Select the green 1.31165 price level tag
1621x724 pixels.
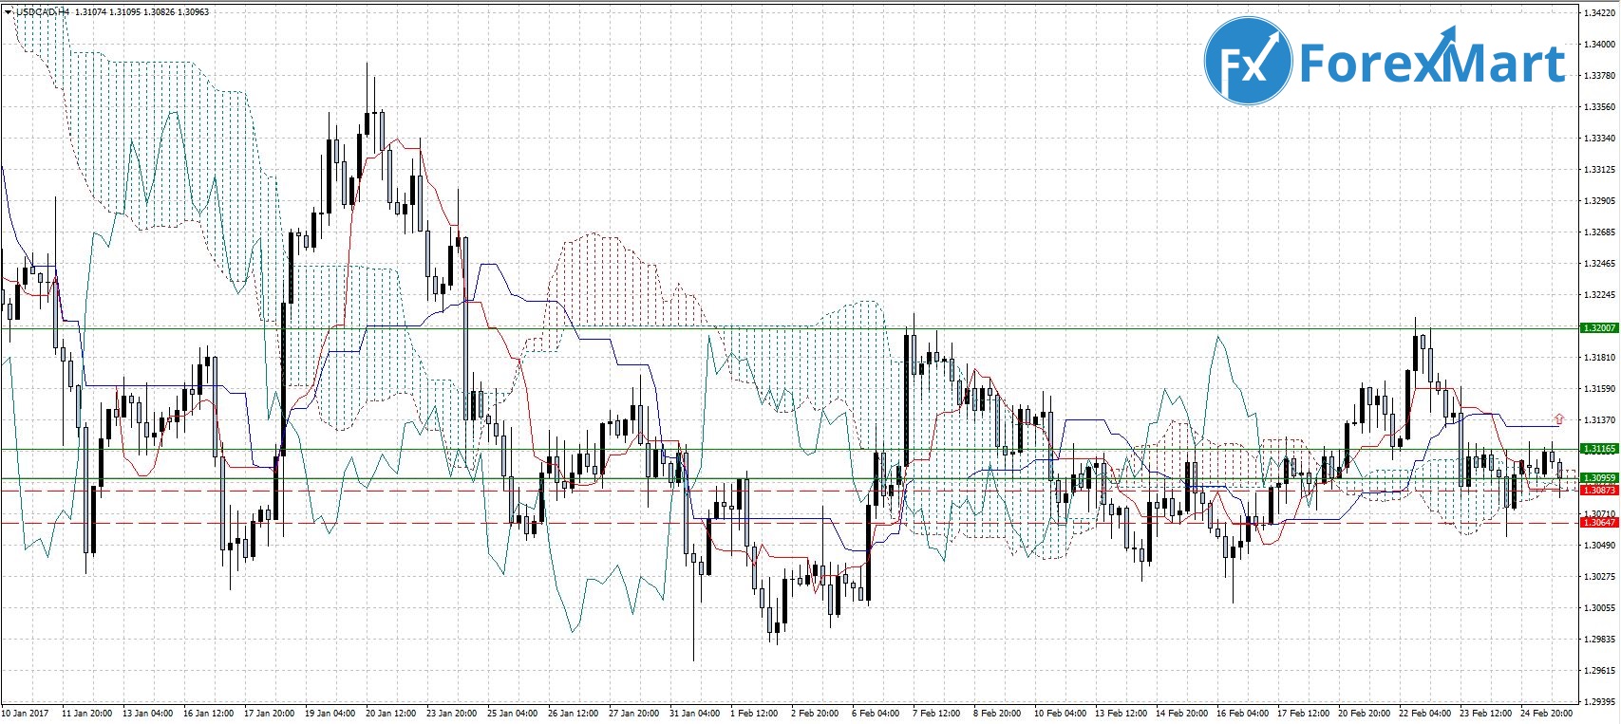(1598, 449)
